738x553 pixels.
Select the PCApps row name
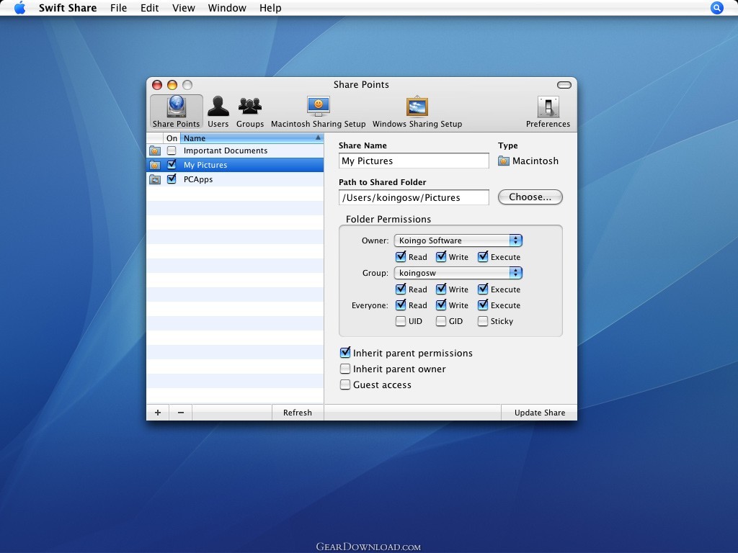pos(198,179)
